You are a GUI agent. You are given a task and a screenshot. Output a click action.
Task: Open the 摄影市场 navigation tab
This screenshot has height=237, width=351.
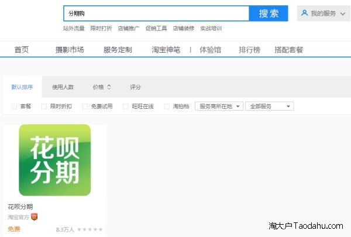tap(70, 50)
